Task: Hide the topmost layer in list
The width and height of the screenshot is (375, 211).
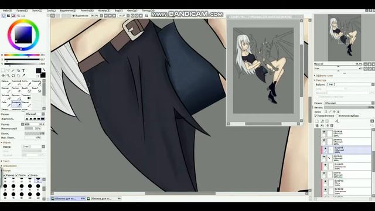Action: 324,132
